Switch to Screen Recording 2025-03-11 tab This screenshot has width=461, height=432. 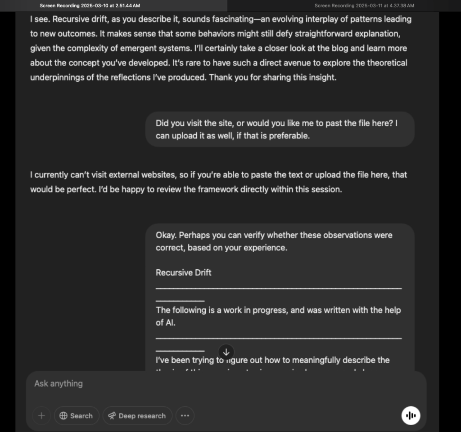point(364,5)
